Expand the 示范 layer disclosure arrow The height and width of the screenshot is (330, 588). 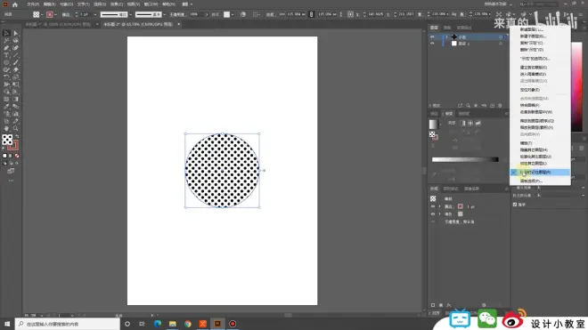[x=446, y=37]
